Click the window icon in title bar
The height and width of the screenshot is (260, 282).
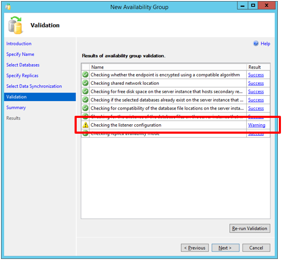[8, 7]
